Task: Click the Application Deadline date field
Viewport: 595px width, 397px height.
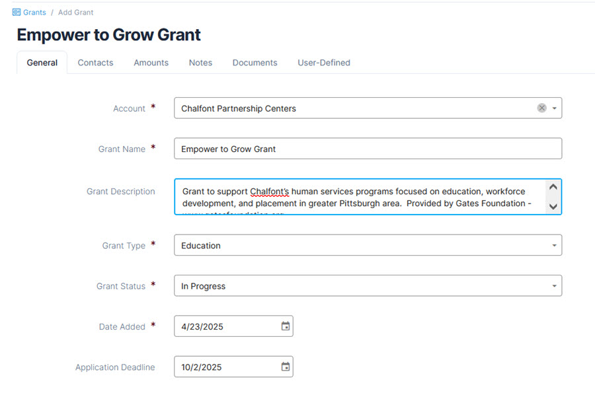Action: click(233, 367)
